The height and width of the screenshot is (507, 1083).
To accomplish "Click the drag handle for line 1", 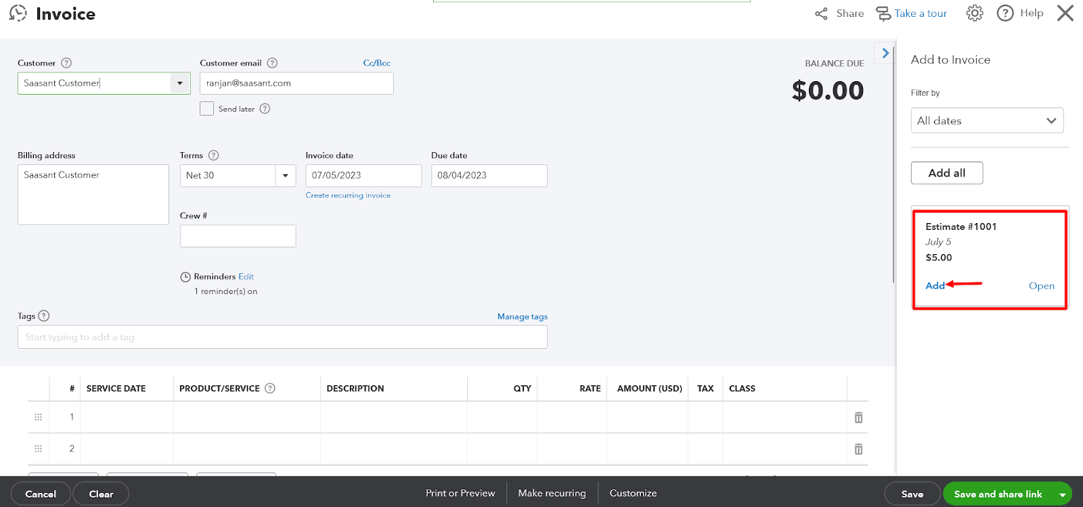I will (39, 417).
